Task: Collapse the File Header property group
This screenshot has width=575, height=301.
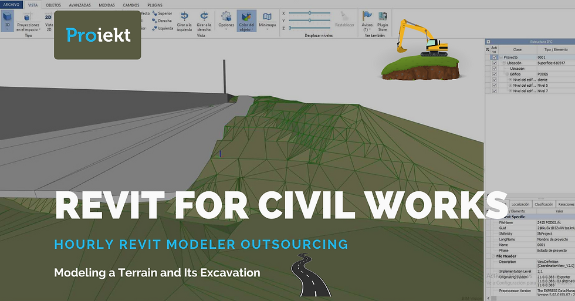Action: [493, 256]
